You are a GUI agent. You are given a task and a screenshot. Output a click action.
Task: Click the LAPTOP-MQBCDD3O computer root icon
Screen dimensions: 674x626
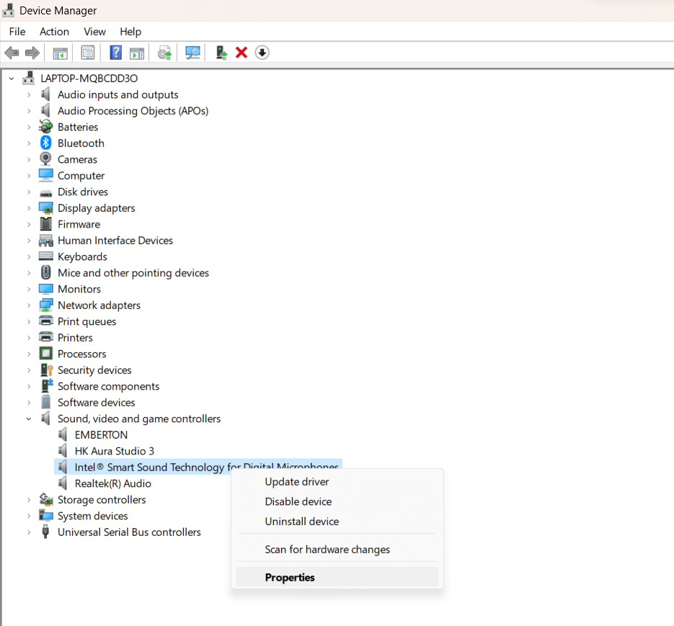[x=29, y=78]
